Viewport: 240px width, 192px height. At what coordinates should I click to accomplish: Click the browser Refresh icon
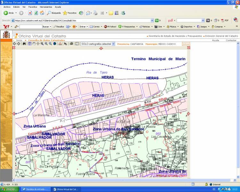(36, 13)
